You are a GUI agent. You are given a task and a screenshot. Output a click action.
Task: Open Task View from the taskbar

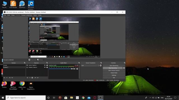click(x=54, y=97)
